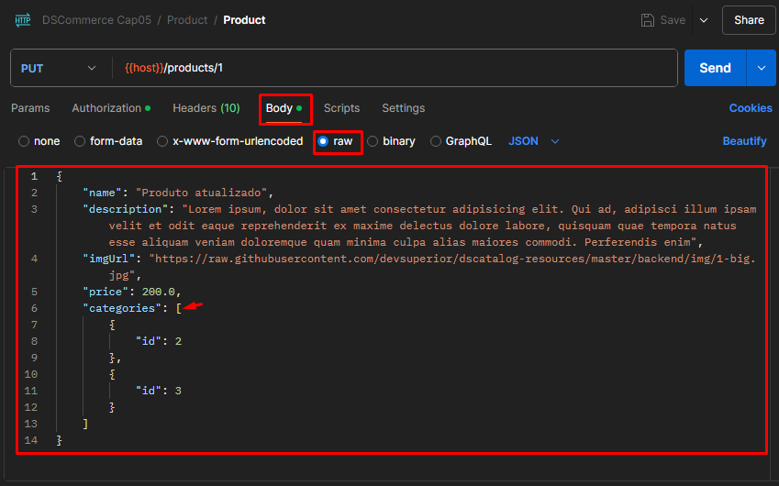Open the Settings tab
The image size is (779, 486).
pos(403,108)
